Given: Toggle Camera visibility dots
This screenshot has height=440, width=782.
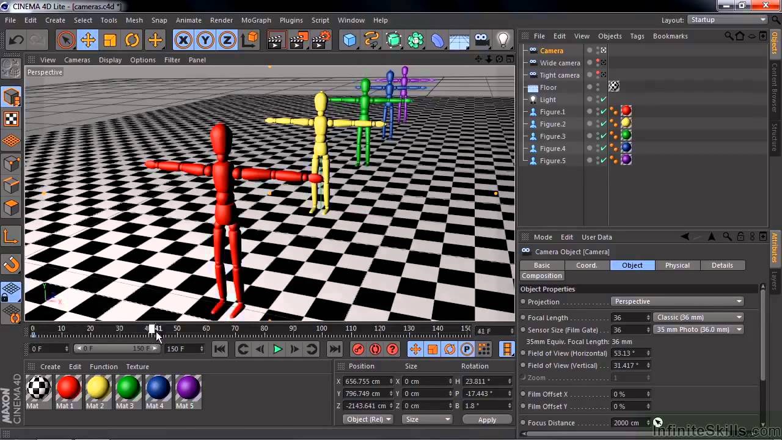Looking at the screenshot, I should click(x=597, y=51).
